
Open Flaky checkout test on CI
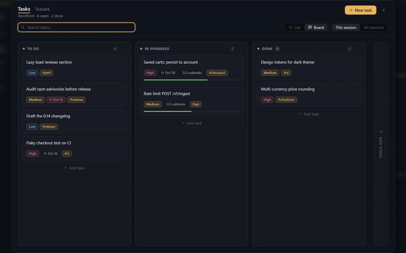click(x=74, y=149)
